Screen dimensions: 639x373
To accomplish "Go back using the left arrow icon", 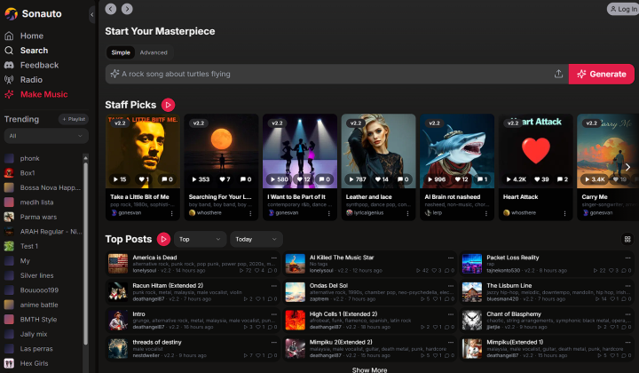I will coord(111,9).
